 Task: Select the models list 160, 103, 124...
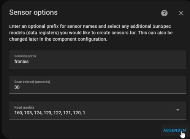tap(50, 113)
